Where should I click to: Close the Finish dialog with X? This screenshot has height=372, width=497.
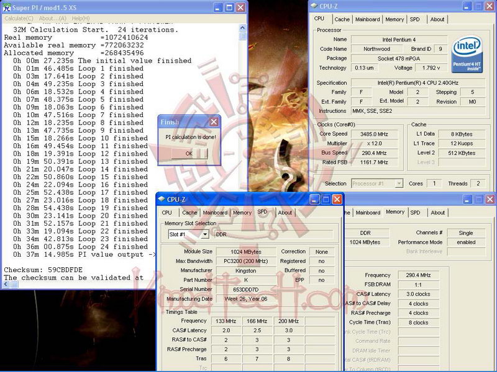click(x=214, y=122)
